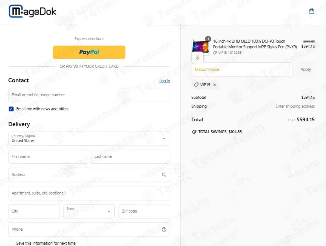Open the phone field help icon
Image resolution: width=326 pixels, height=246 pixels.
click(164, 229)
